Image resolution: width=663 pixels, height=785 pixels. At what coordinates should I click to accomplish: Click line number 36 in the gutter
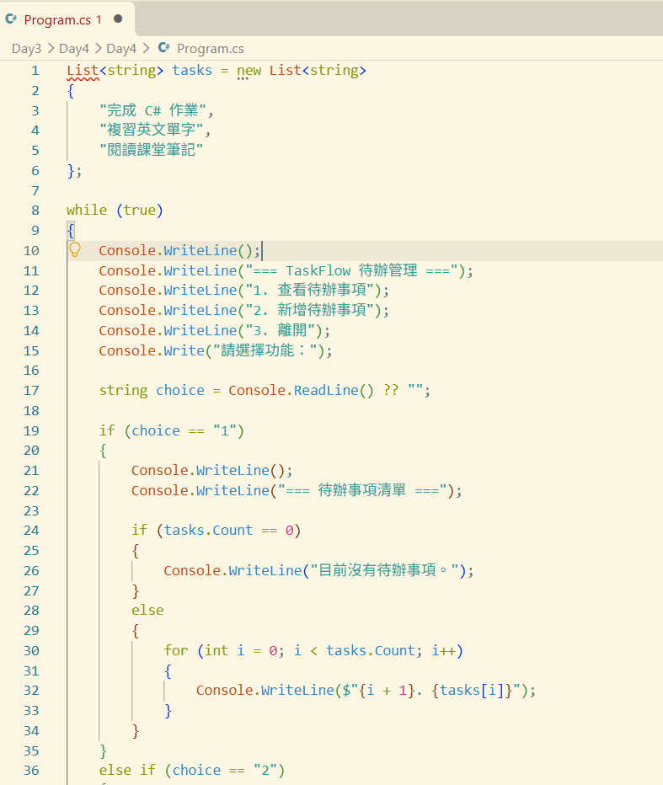31,771
